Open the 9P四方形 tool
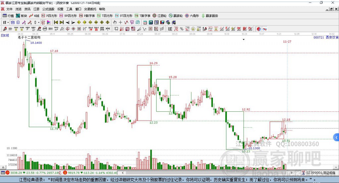The height and width of the screenshot is (183, 339). [x=68, y=16]
